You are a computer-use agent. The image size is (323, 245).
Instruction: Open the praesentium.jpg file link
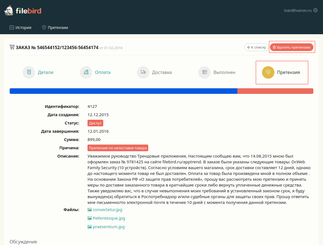click(x=108, y=227)
